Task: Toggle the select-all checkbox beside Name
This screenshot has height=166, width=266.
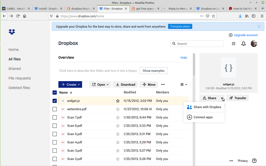Action: tap(55, 93)
